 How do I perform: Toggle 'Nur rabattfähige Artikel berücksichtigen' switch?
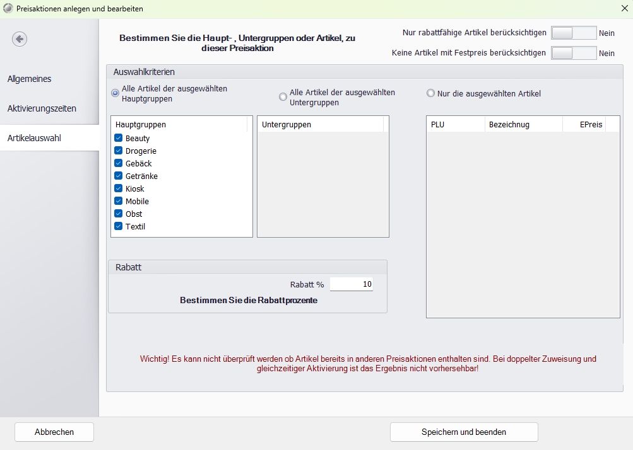pyautogui.click(x=573, y=33)
